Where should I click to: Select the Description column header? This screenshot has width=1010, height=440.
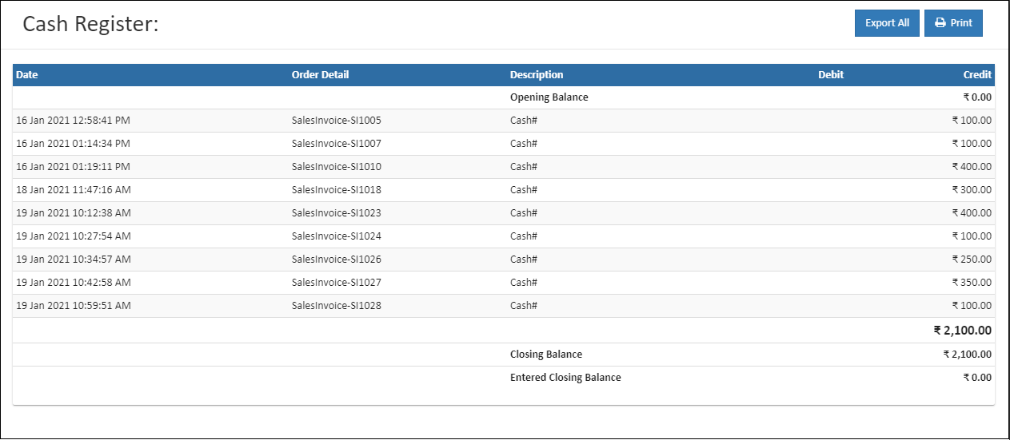537,75
